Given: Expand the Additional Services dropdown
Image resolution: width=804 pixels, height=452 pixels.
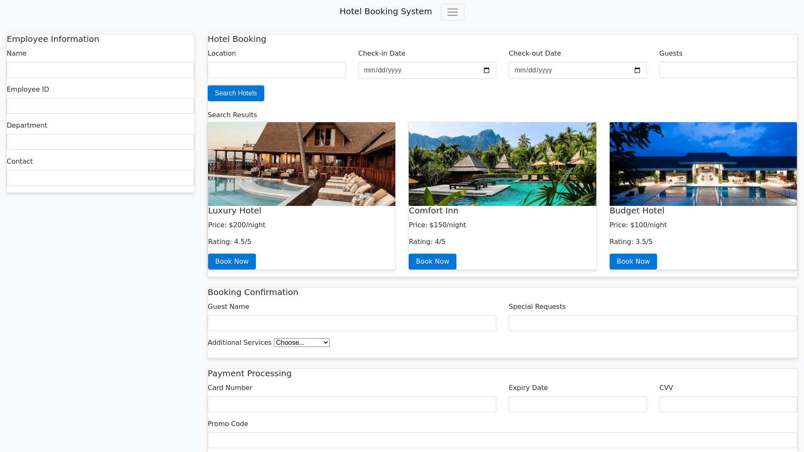Looking at the screenshot, I should coord(301,342).
